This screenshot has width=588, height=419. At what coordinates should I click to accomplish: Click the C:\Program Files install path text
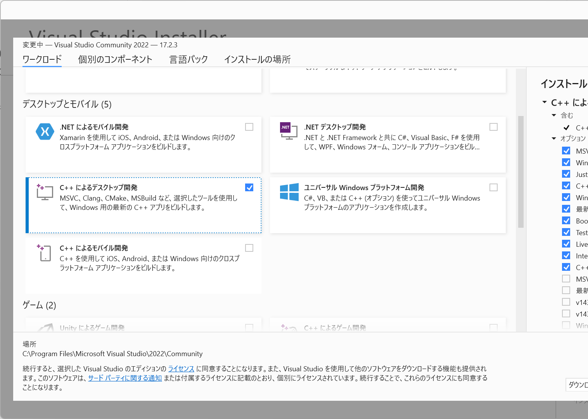(112, 354)
